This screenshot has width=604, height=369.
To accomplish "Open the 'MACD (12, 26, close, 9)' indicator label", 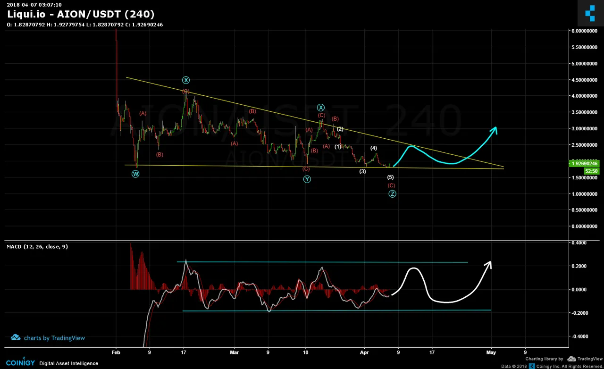I will [37, 246].
